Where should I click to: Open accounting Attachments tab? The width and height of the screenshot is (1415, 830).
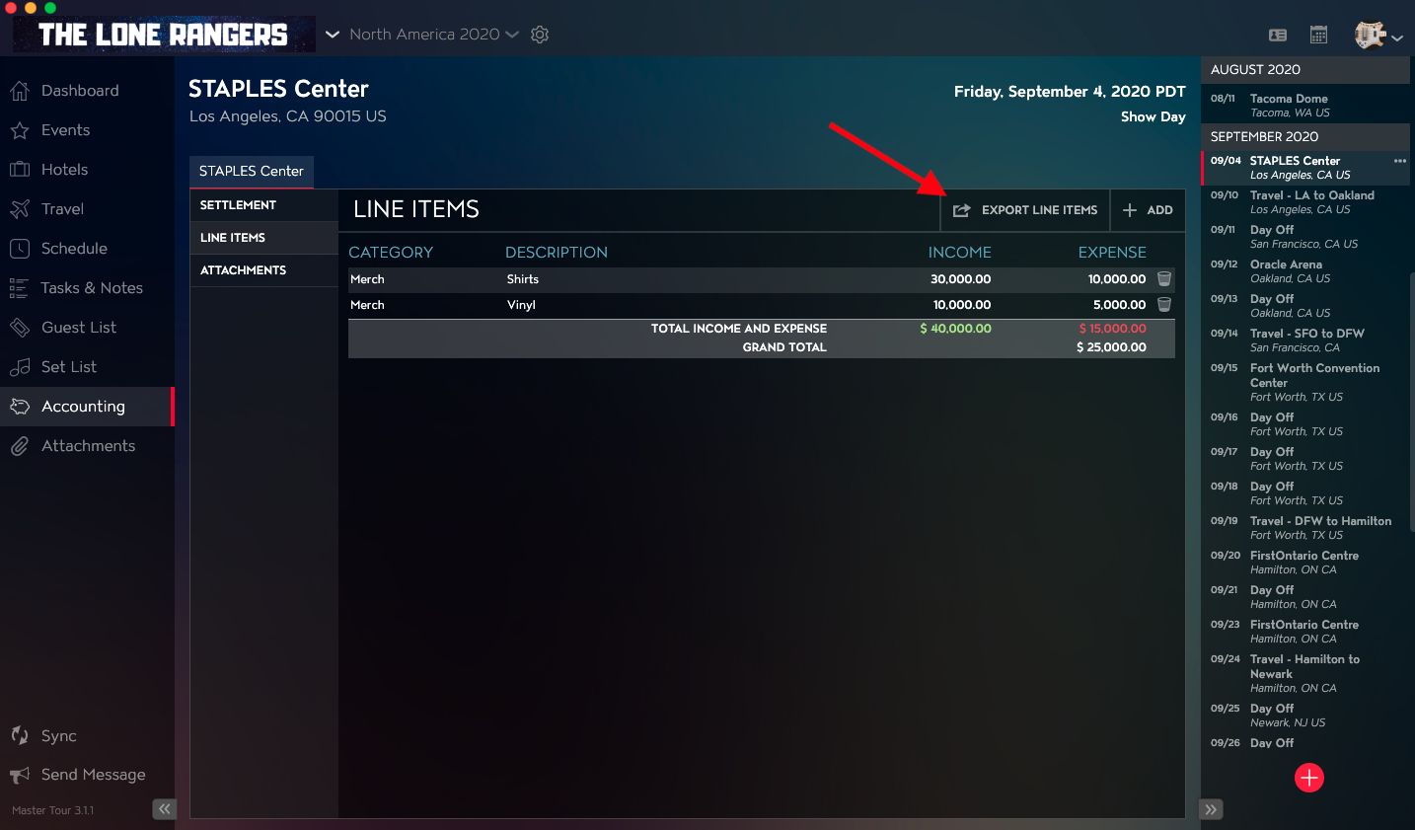coord(263,270)
